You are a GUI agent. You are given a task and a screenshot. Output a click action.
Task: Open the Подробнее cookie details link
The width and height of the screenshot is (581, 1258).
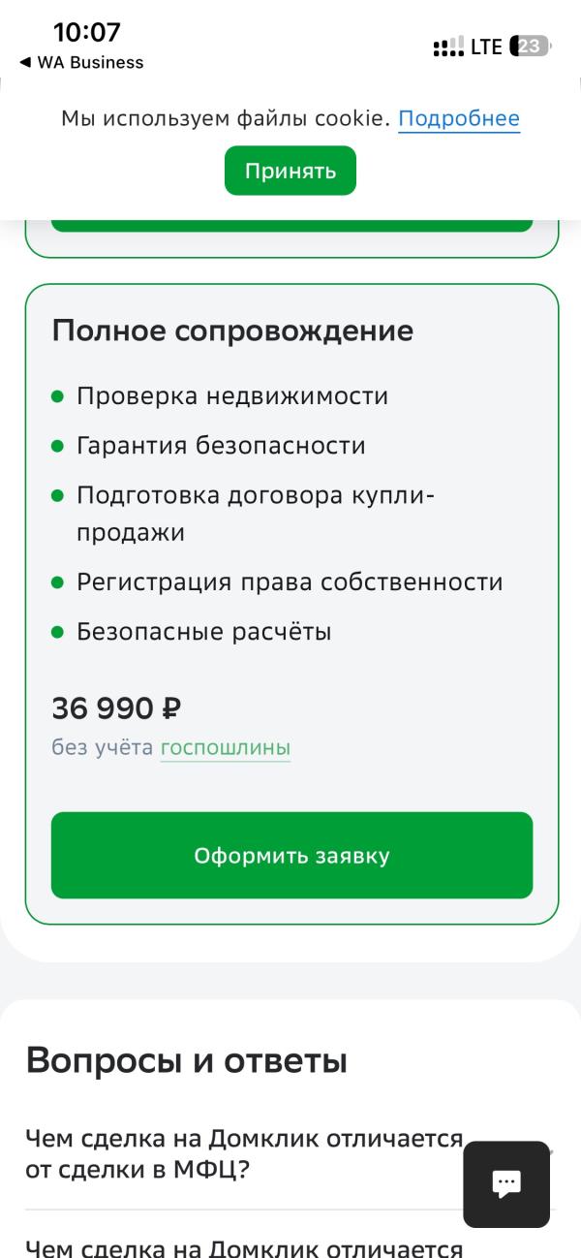coord(458,119)
